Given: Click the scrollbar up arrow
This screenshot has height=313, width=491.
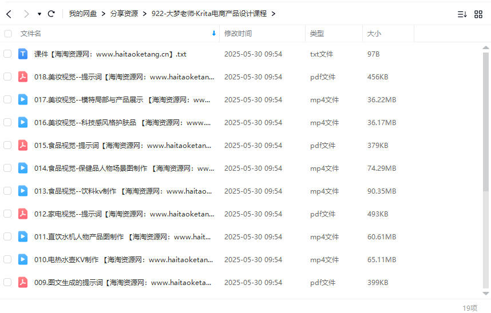Looking at the screenshot, I should (486, 47).
